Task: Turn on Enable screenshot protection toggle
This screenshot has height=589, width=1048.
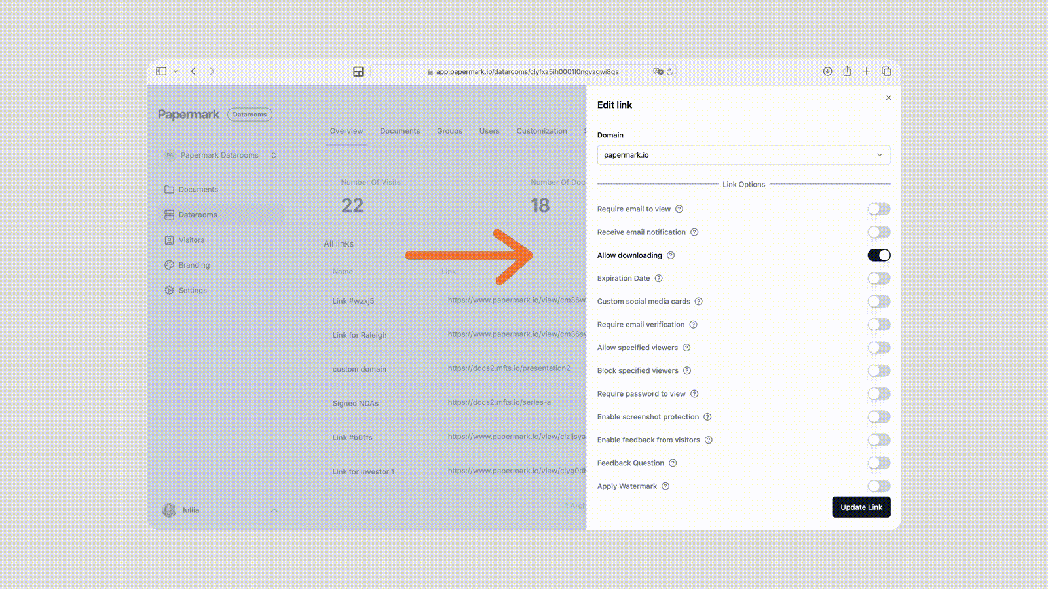Action: coord(879,417)
